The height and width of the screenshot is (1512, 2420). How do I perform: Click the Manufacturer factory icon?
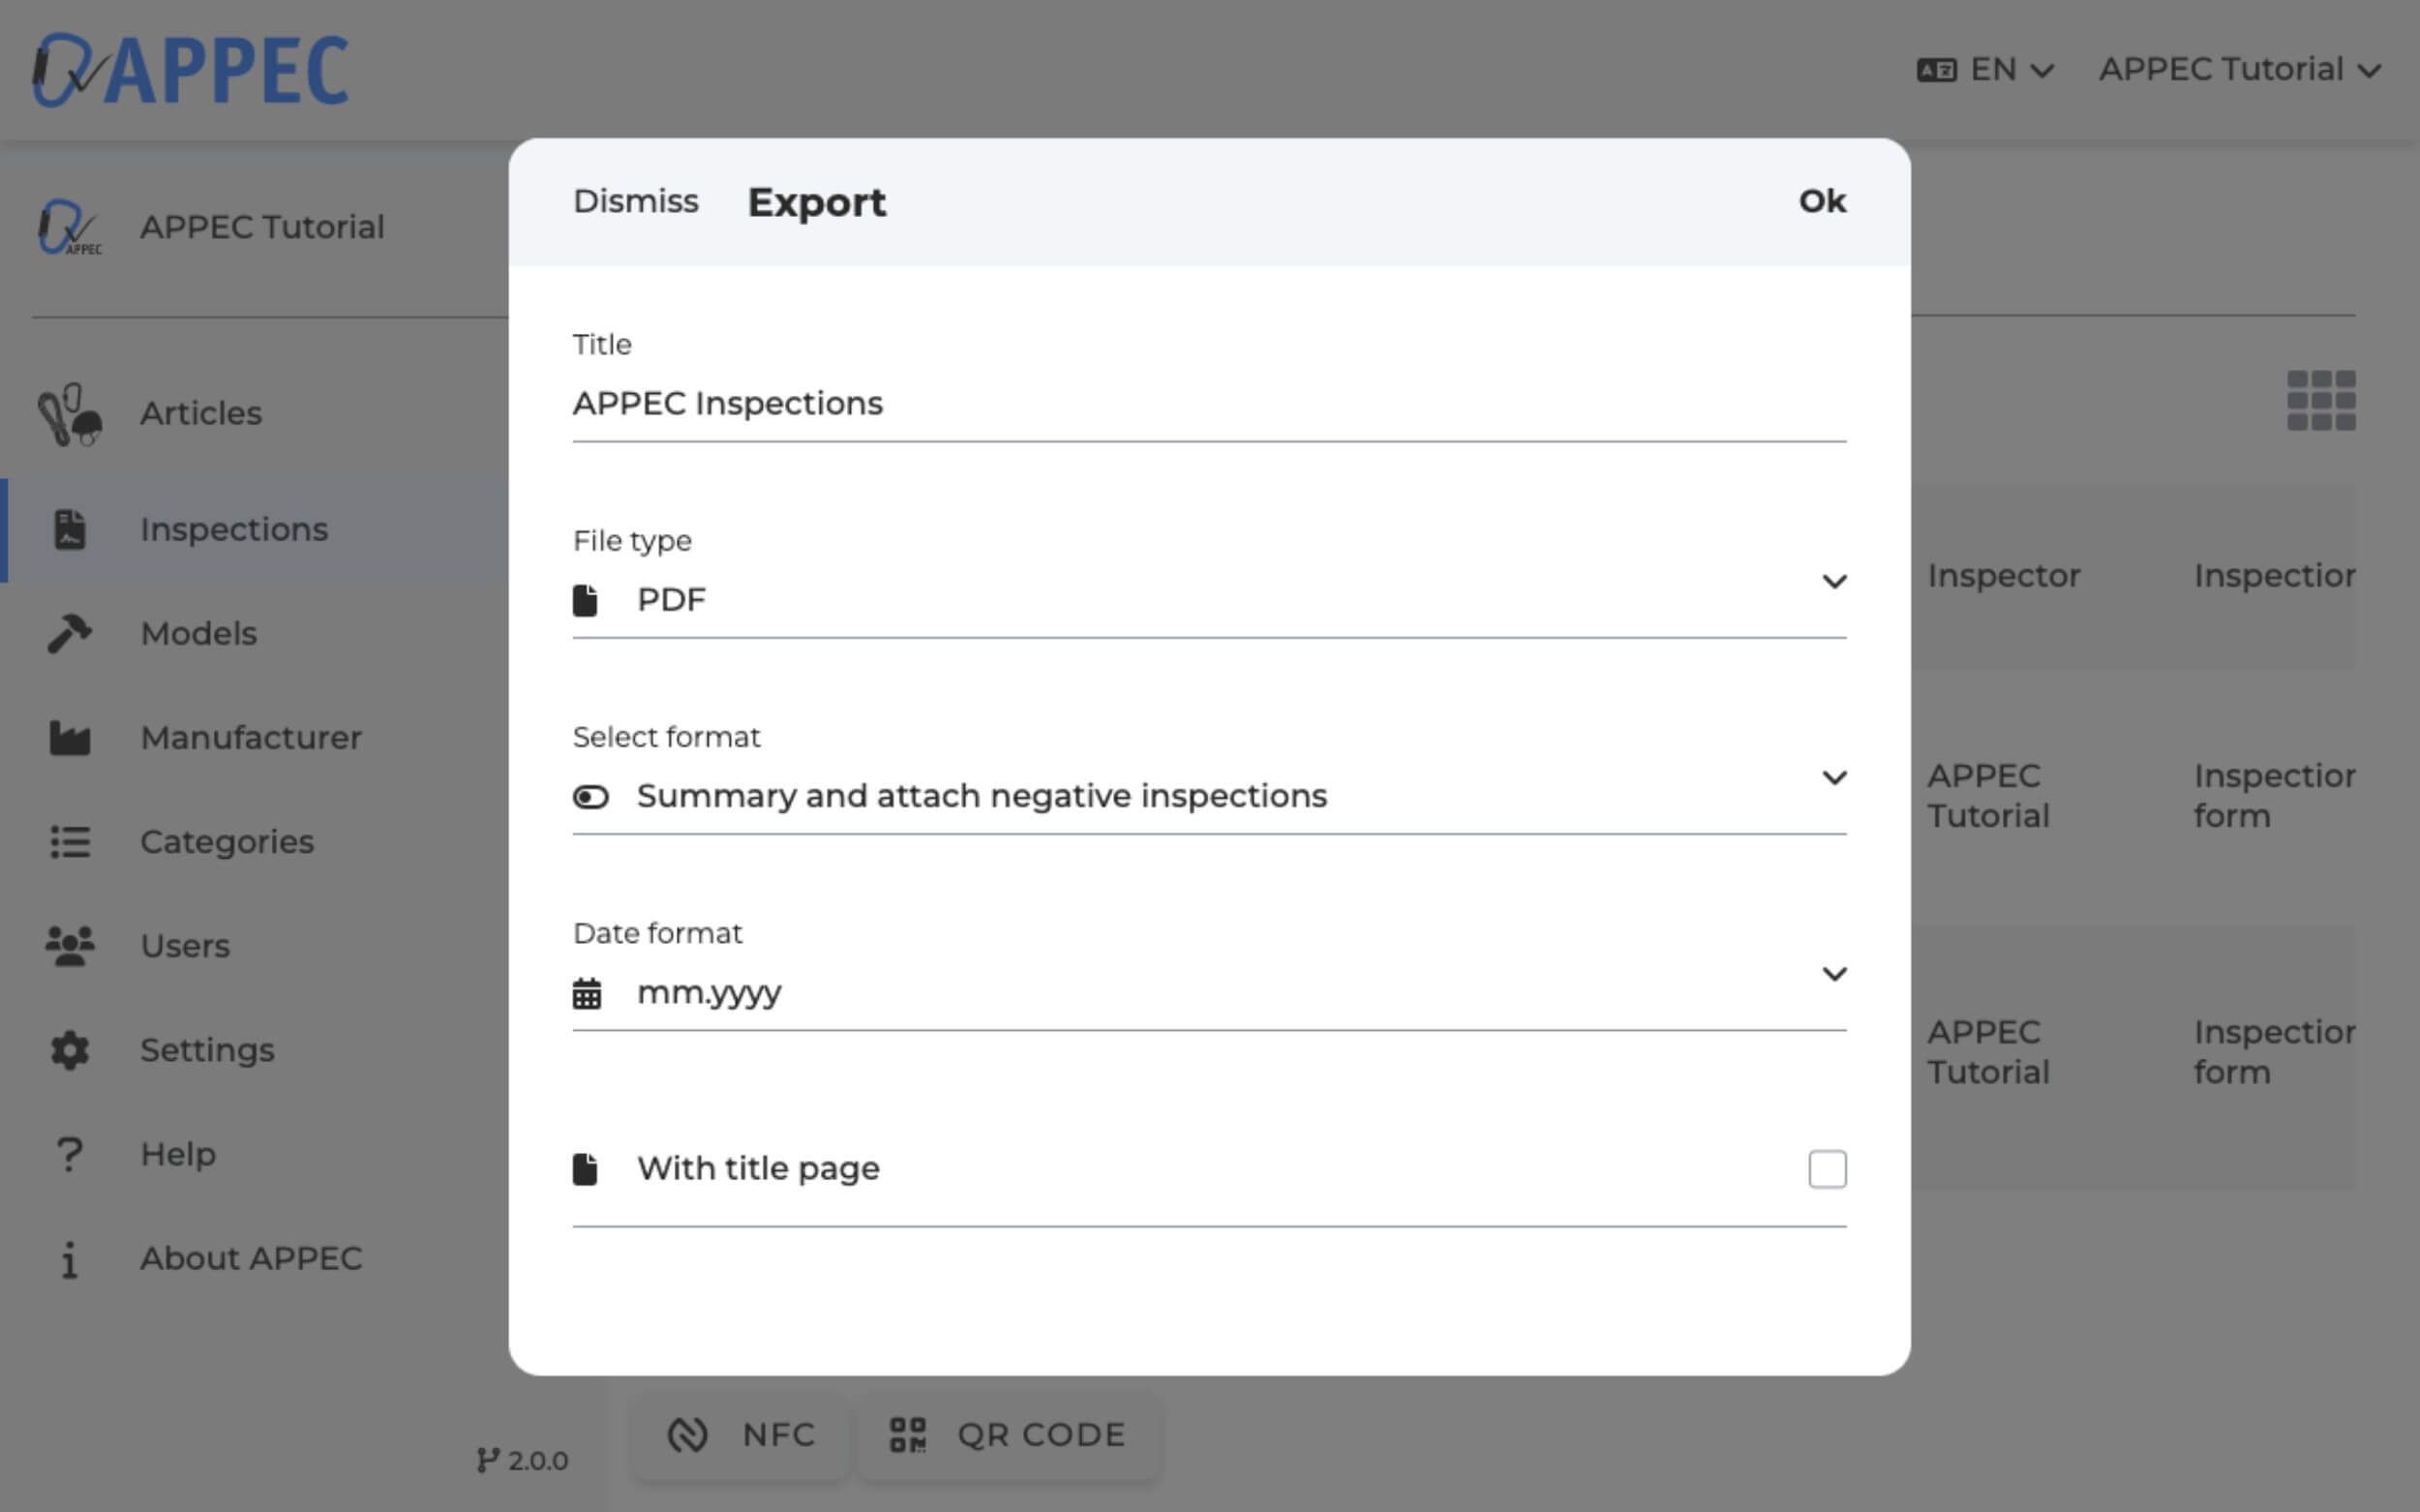69,738
